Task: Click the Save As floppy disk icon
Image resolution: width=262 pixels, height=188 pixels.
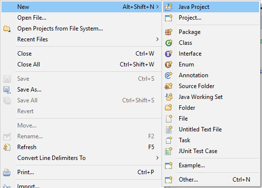Action: click(x=7, y=90)
